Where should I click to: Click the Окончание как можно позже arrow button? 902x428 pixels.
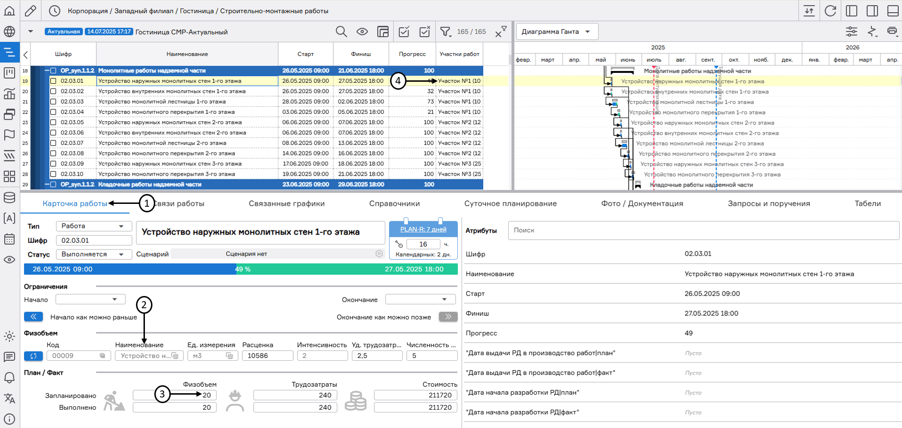pyautogui.click(x=448, y=317)
